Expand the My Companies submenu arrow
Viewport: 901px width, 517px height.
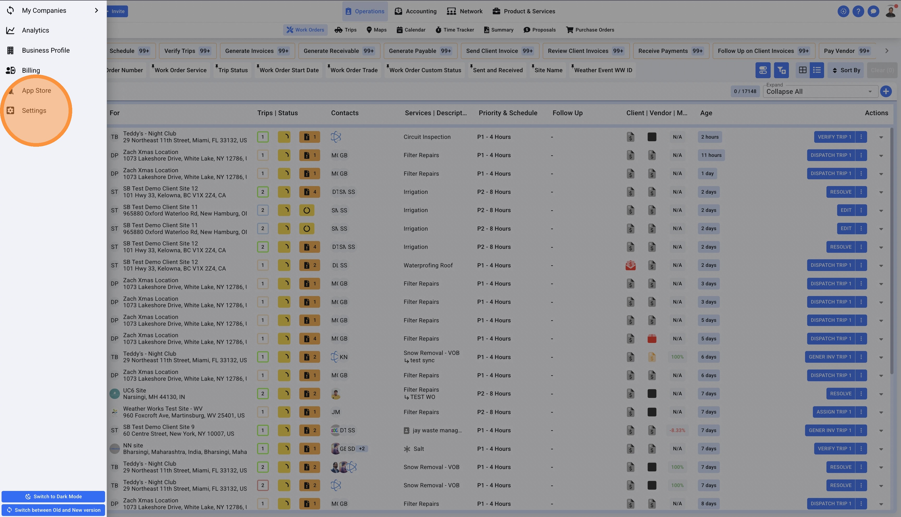[x=96, y=10]
